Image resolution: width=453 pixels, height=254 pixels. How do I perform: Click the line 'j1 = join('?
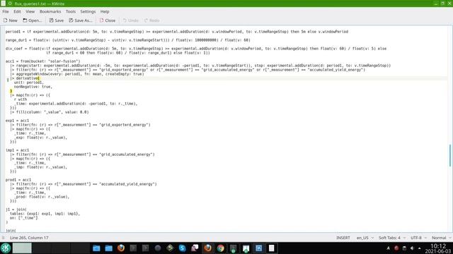16,210
